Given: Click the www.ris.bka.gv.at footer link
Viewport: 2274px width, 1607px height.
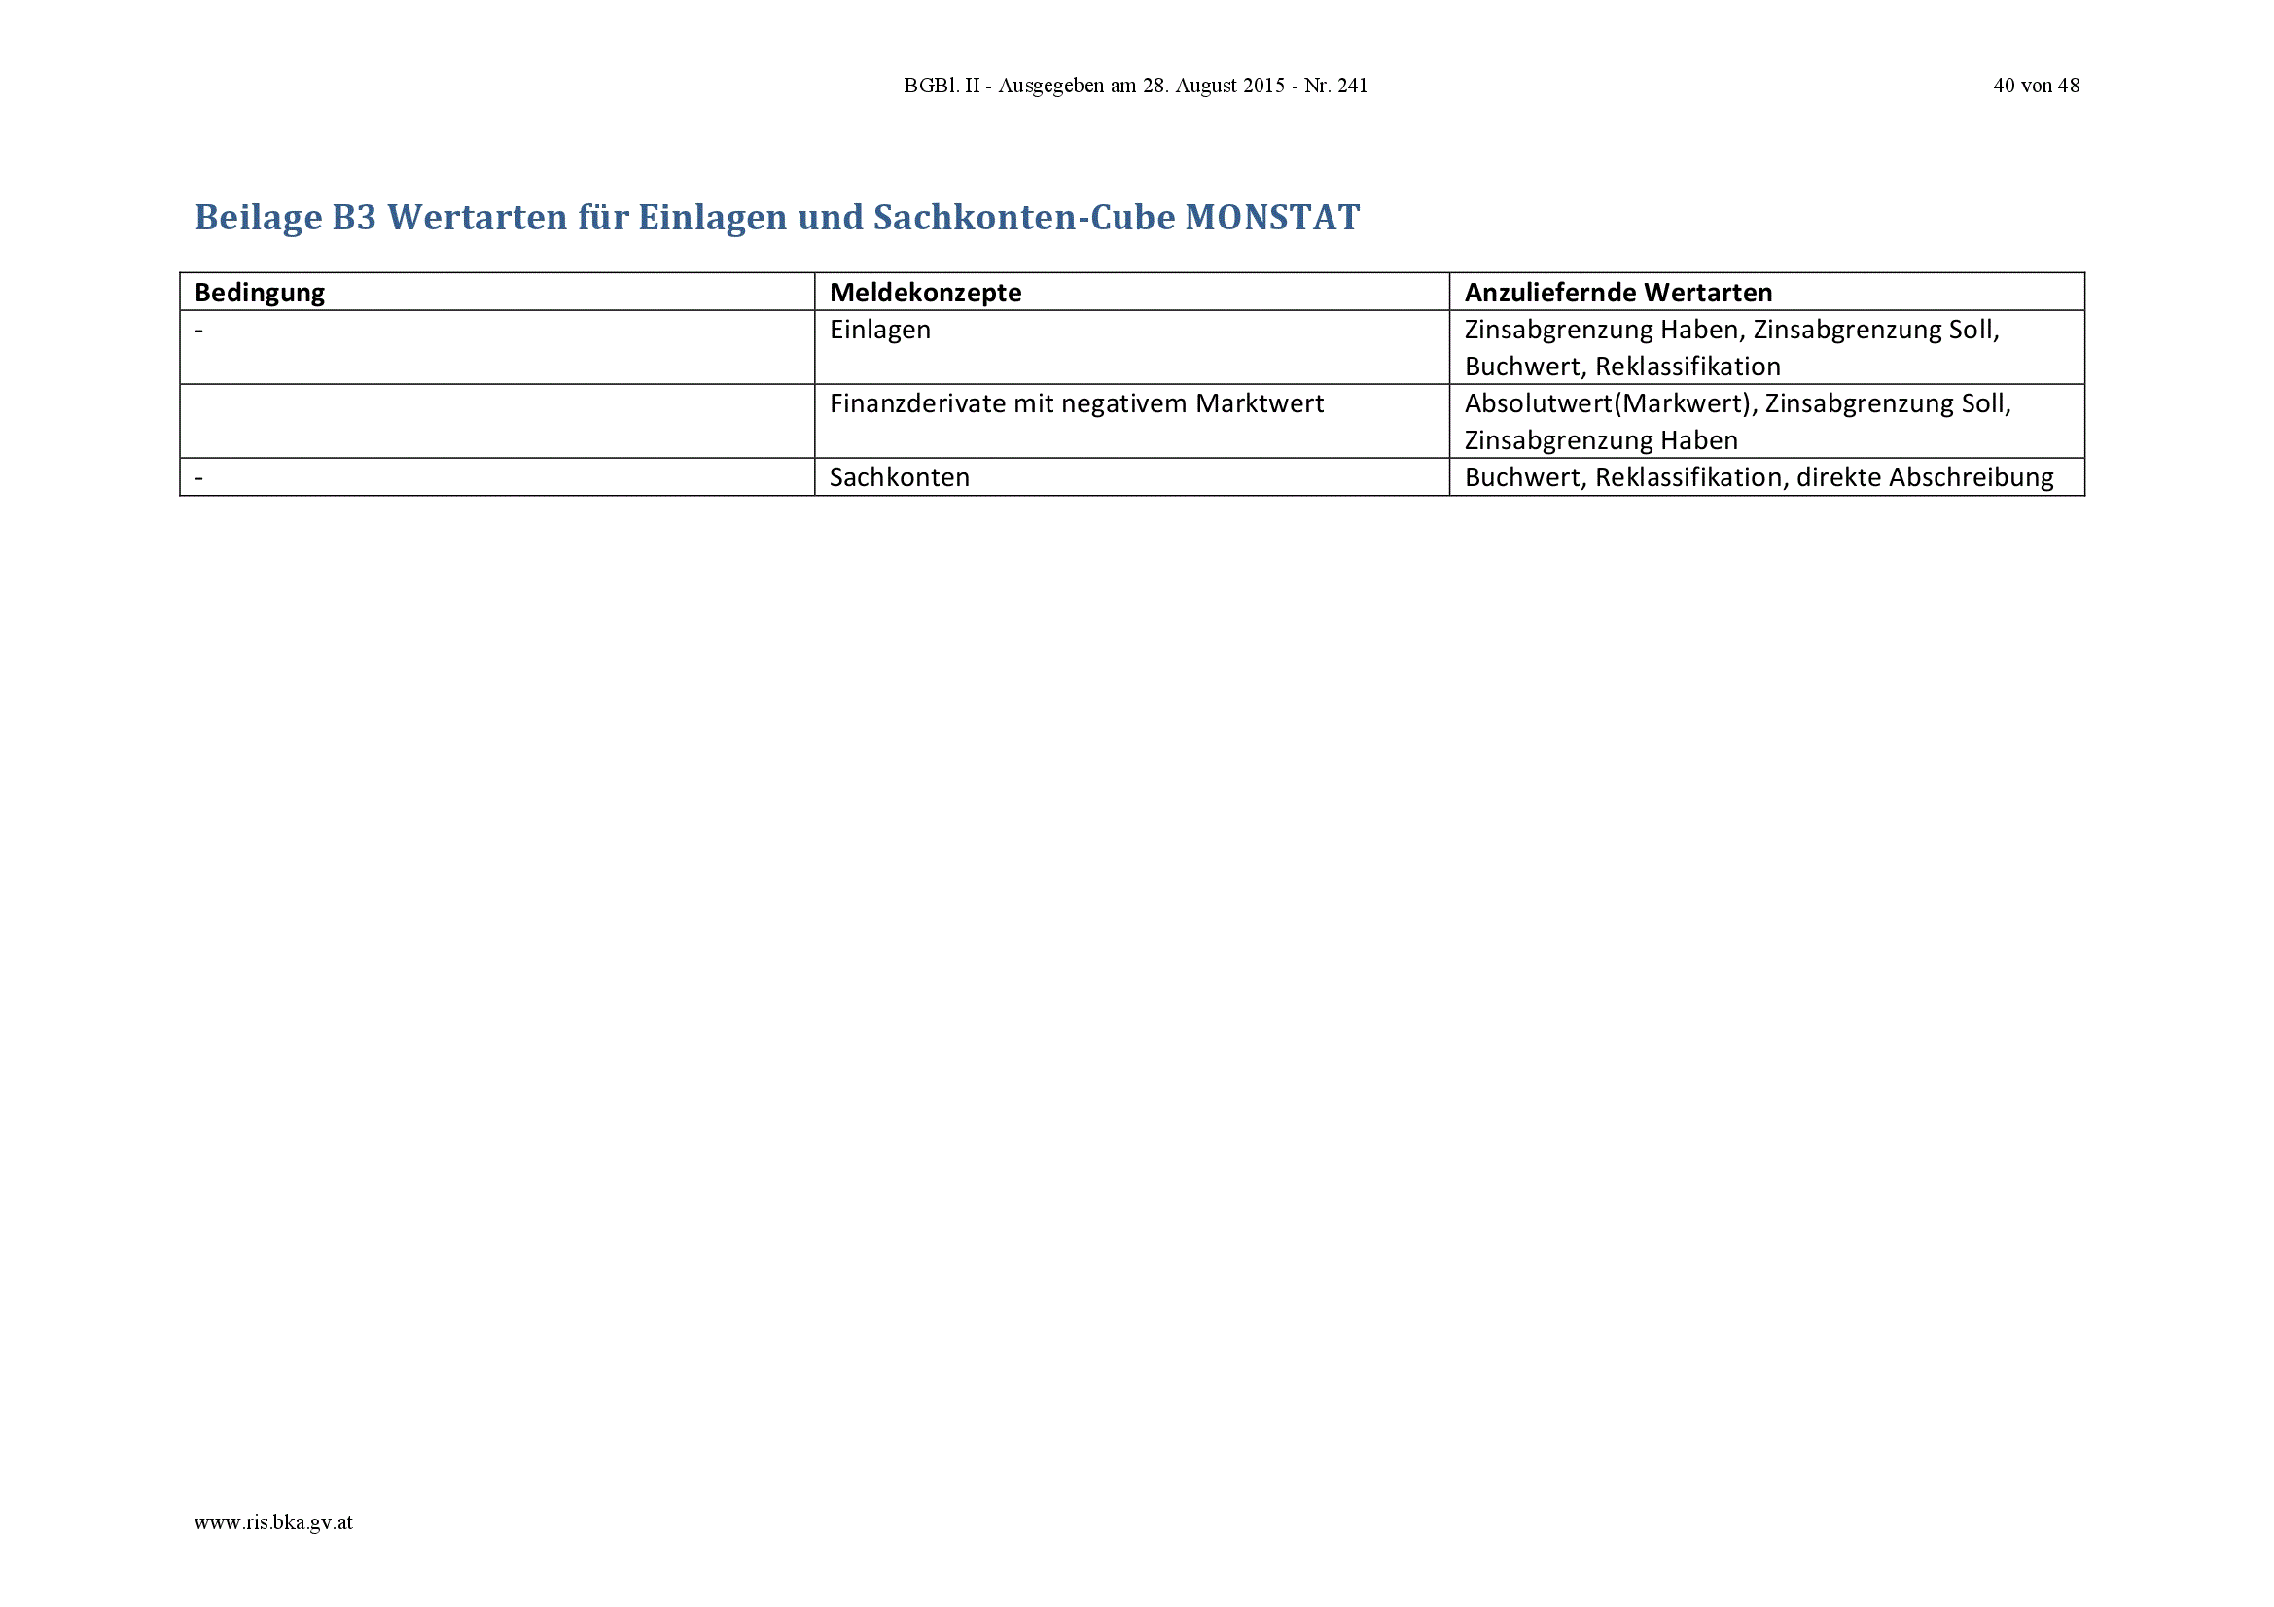Looking at the screenshot, I should 272,1522.
